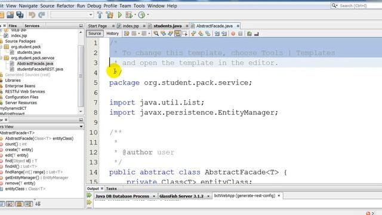Open the Window menu
382x215 pixels.
tap(156, 5)
